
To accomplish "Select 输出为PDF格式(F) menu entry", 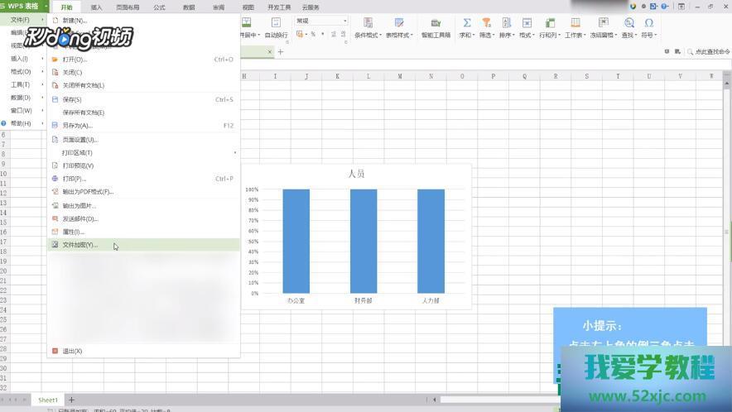I will click(88, 192).
